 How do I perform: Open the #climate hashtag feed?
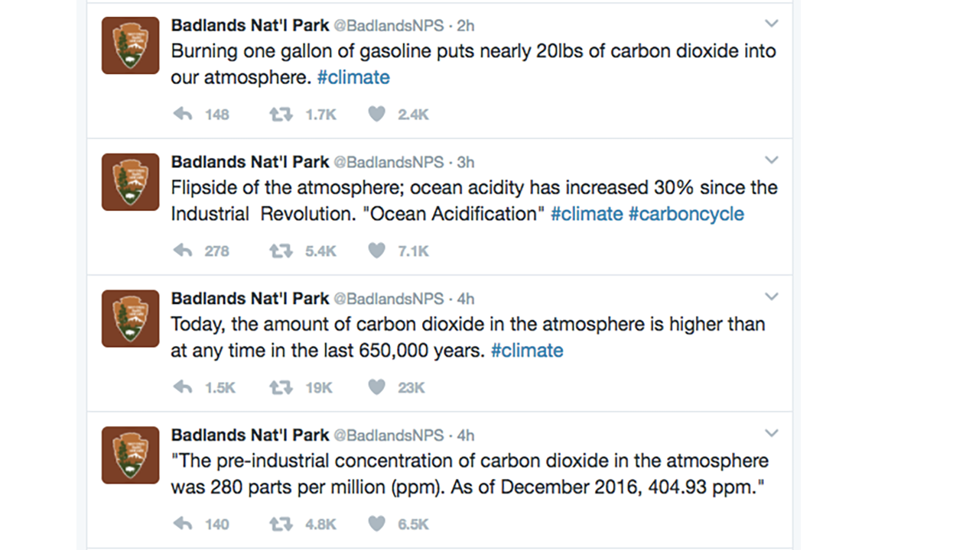353,76
